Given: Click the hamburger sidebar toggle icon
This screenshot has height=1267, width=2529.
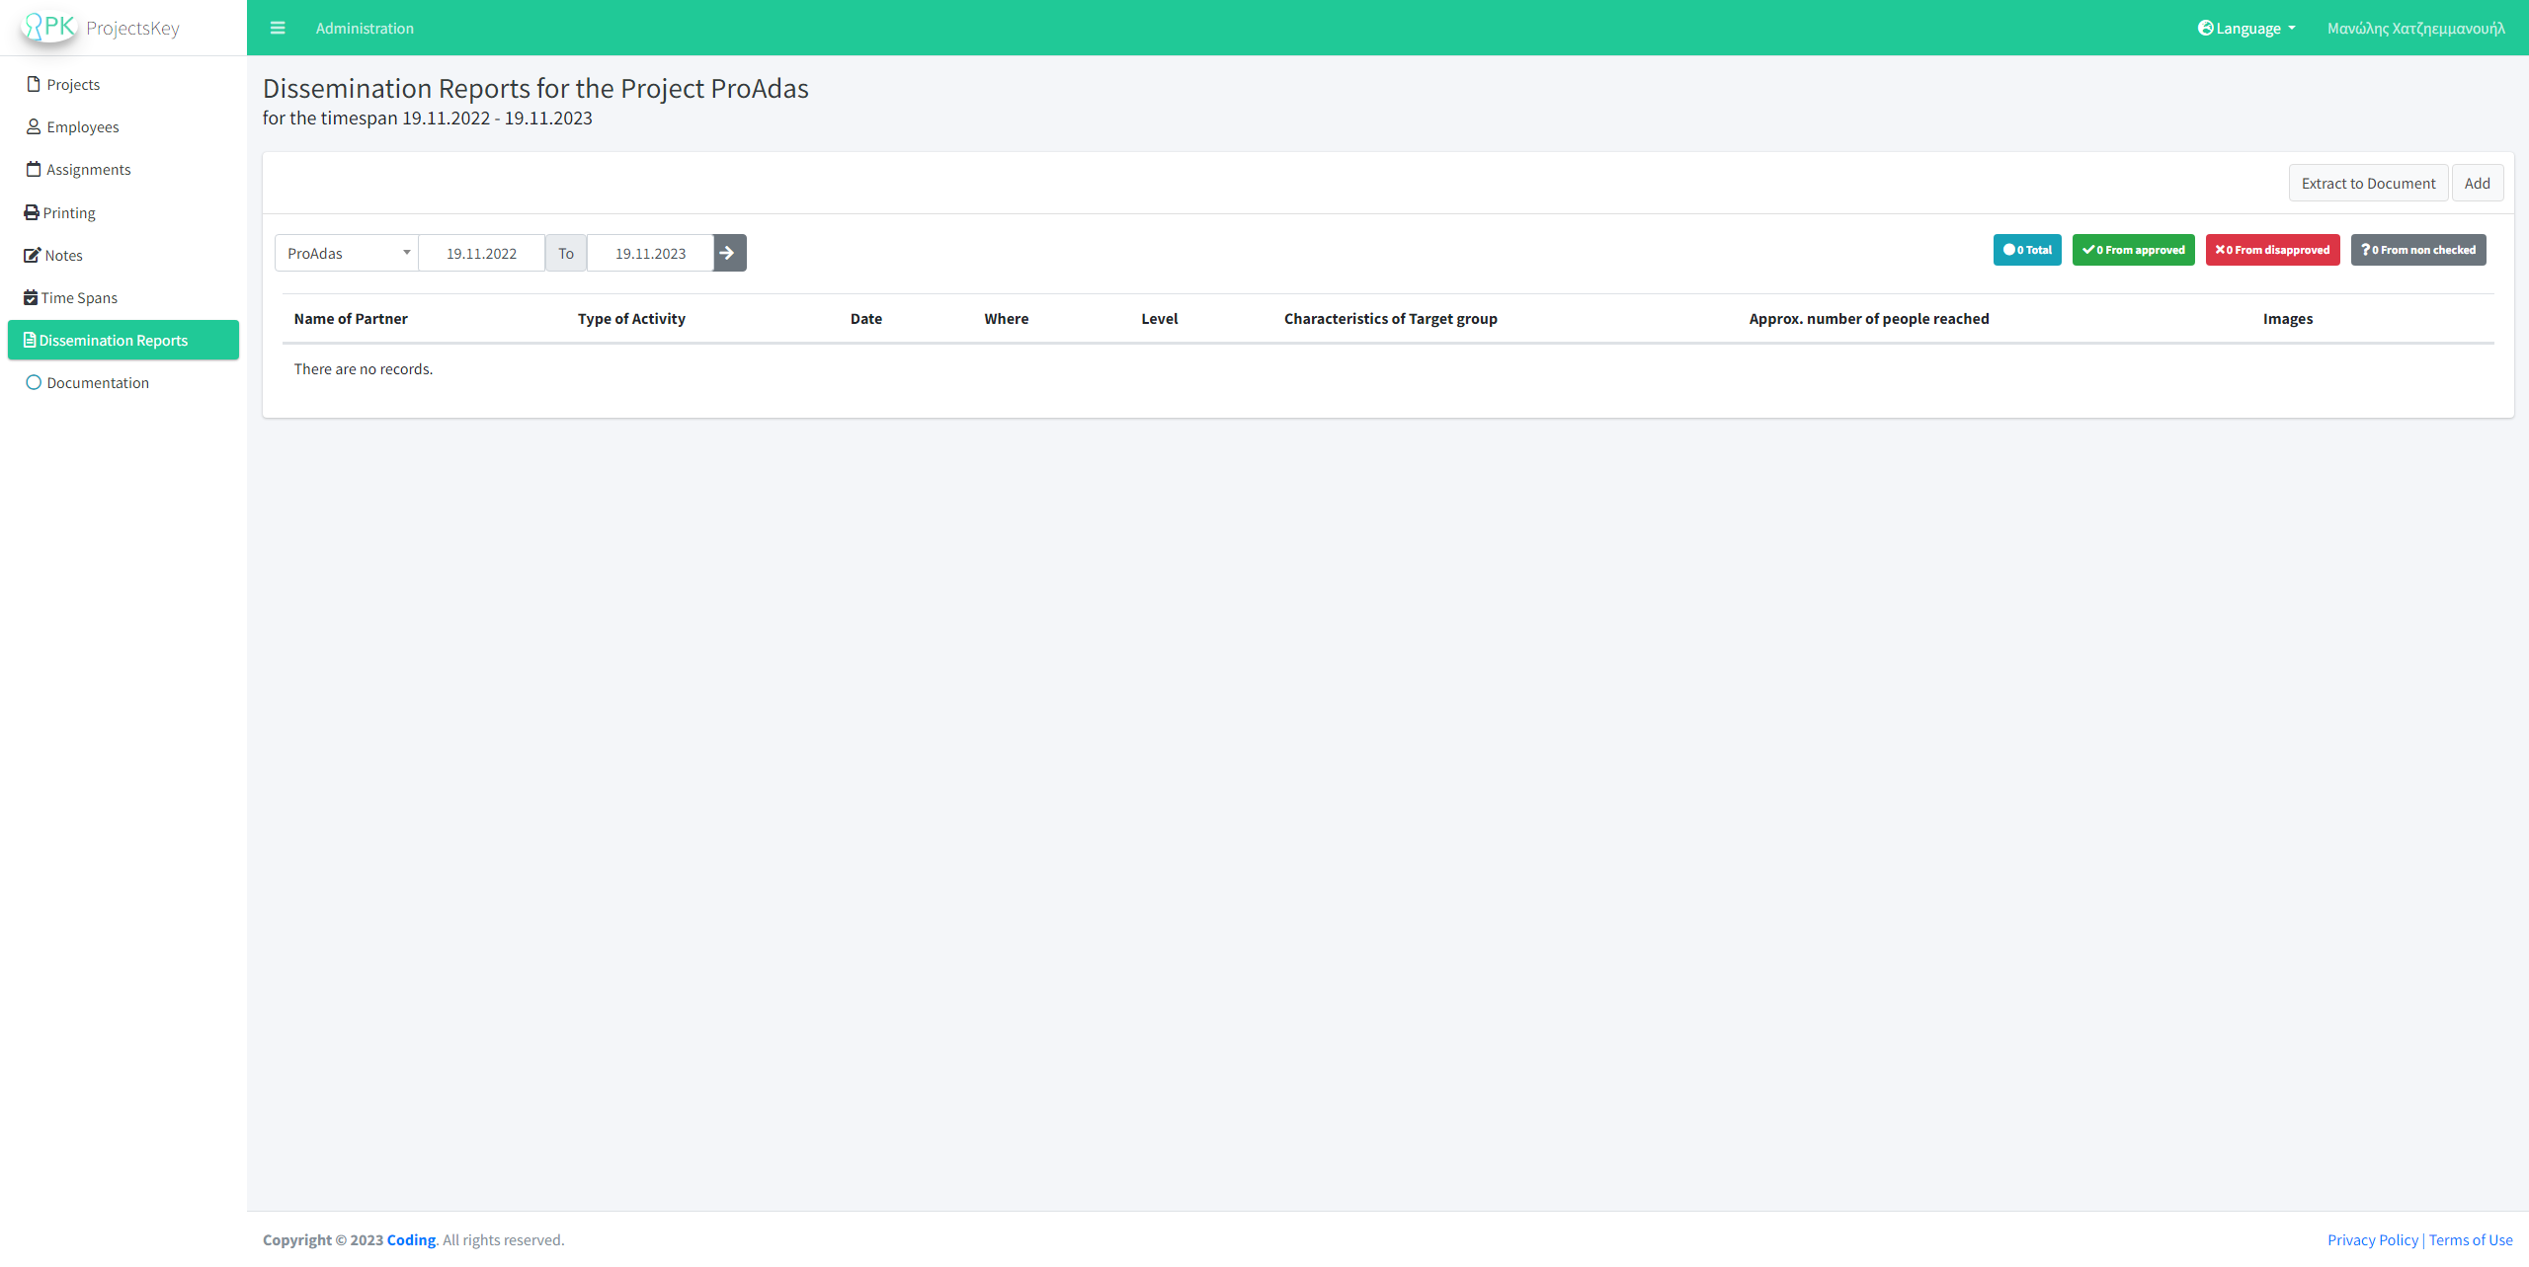Looking at the screenshot, I should click(x=278, y=28).
